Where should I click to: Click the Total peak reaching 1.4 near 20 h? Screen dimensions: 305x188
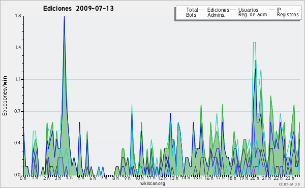point(254,43)
